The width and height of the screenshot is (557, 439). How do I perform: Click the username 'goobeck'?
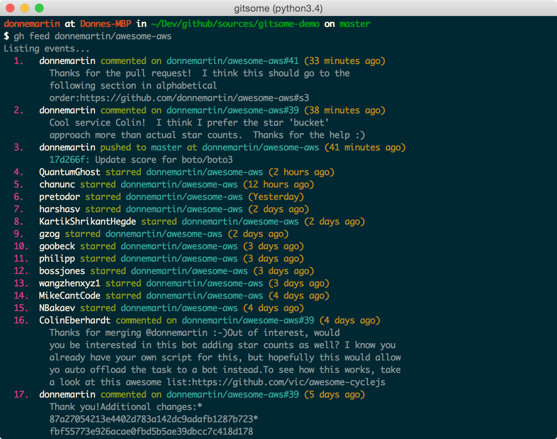click(57, 246)
